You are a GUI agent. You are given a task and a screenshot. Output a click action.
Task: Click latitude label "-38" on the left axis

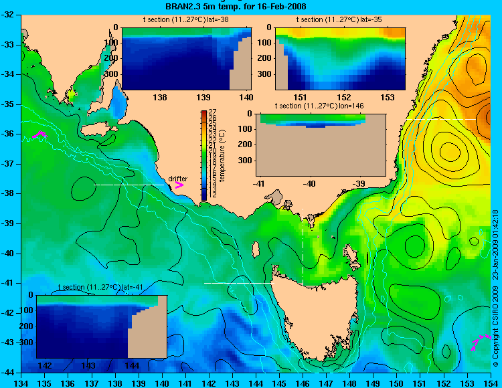click(8, 194)
